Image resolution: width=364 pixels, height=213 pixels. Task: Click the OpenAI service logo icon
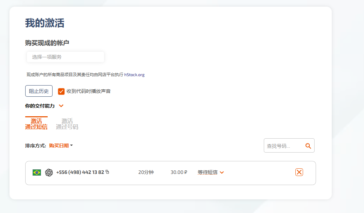click(x=49, y=172)
